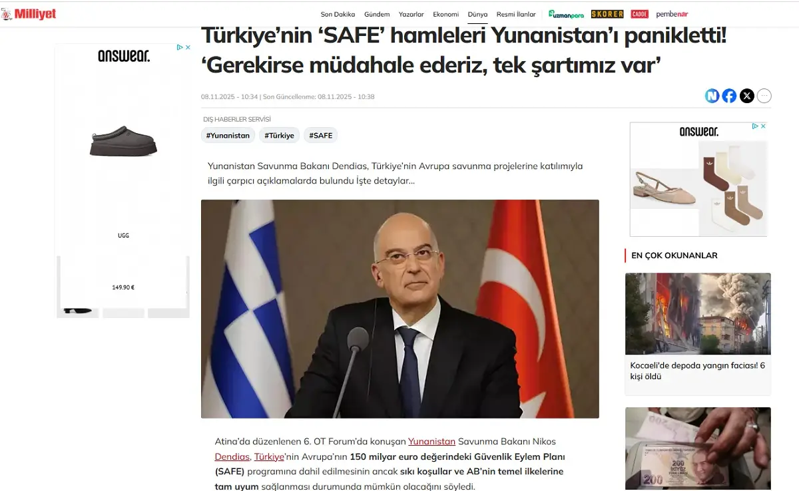Open the 200 lira banknote thumbnail
Image resolution: width=799 pixels, height=491 pixels.
click(698, 449)
